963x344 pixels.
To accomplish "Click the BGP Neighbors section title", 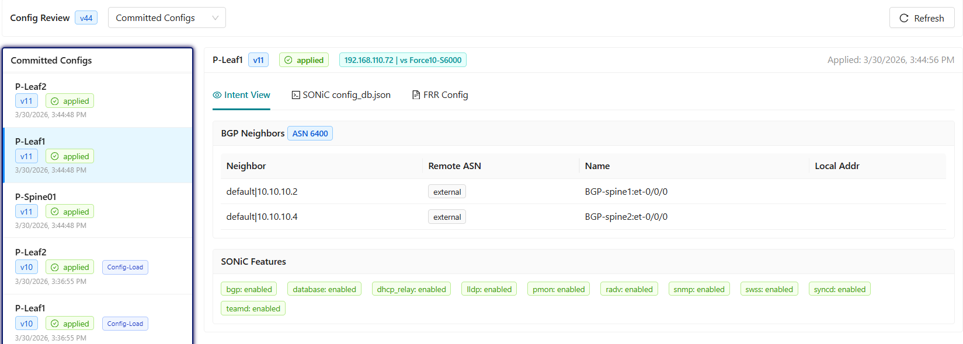I will pos(253,134).
